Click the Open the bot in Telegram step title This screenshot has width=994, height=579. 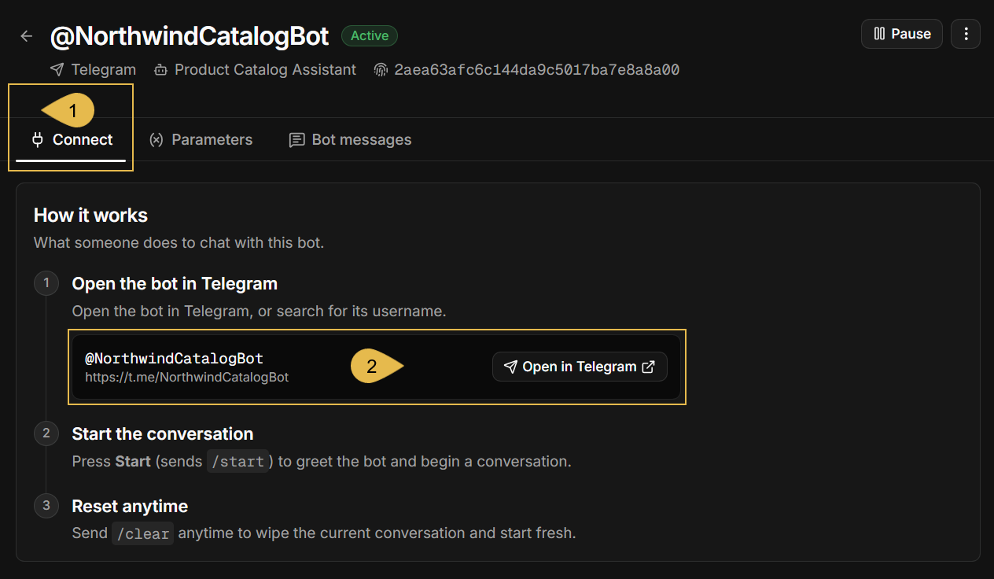pos(175,284)
